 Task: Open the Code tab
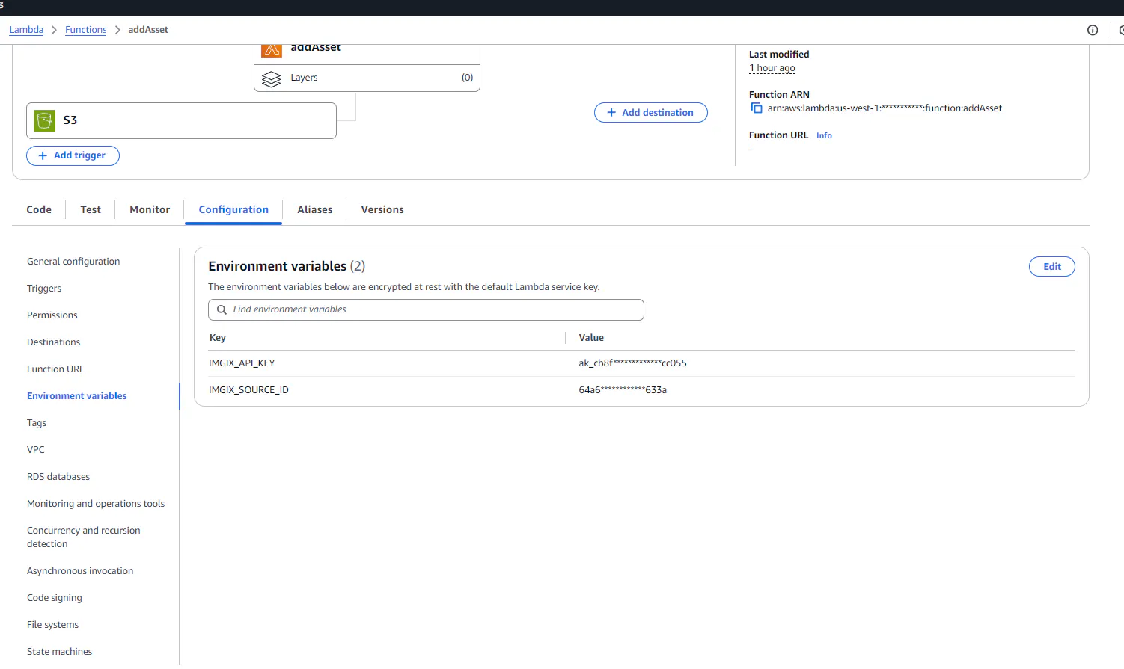point(39,210)
